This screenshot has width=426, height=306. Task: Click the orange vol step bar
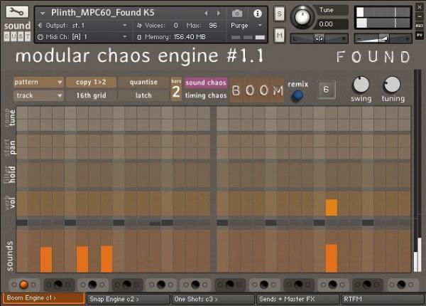coord(332,208)
